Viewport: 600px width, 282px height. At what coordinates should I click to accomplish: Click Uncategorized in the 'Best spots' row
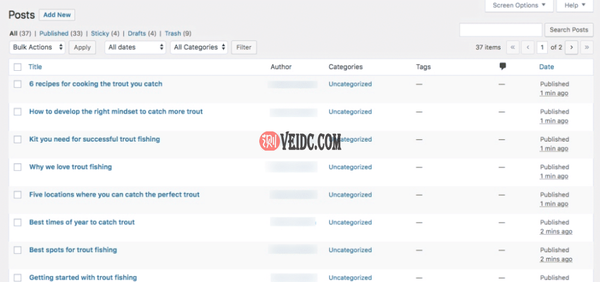click(350, 250)
